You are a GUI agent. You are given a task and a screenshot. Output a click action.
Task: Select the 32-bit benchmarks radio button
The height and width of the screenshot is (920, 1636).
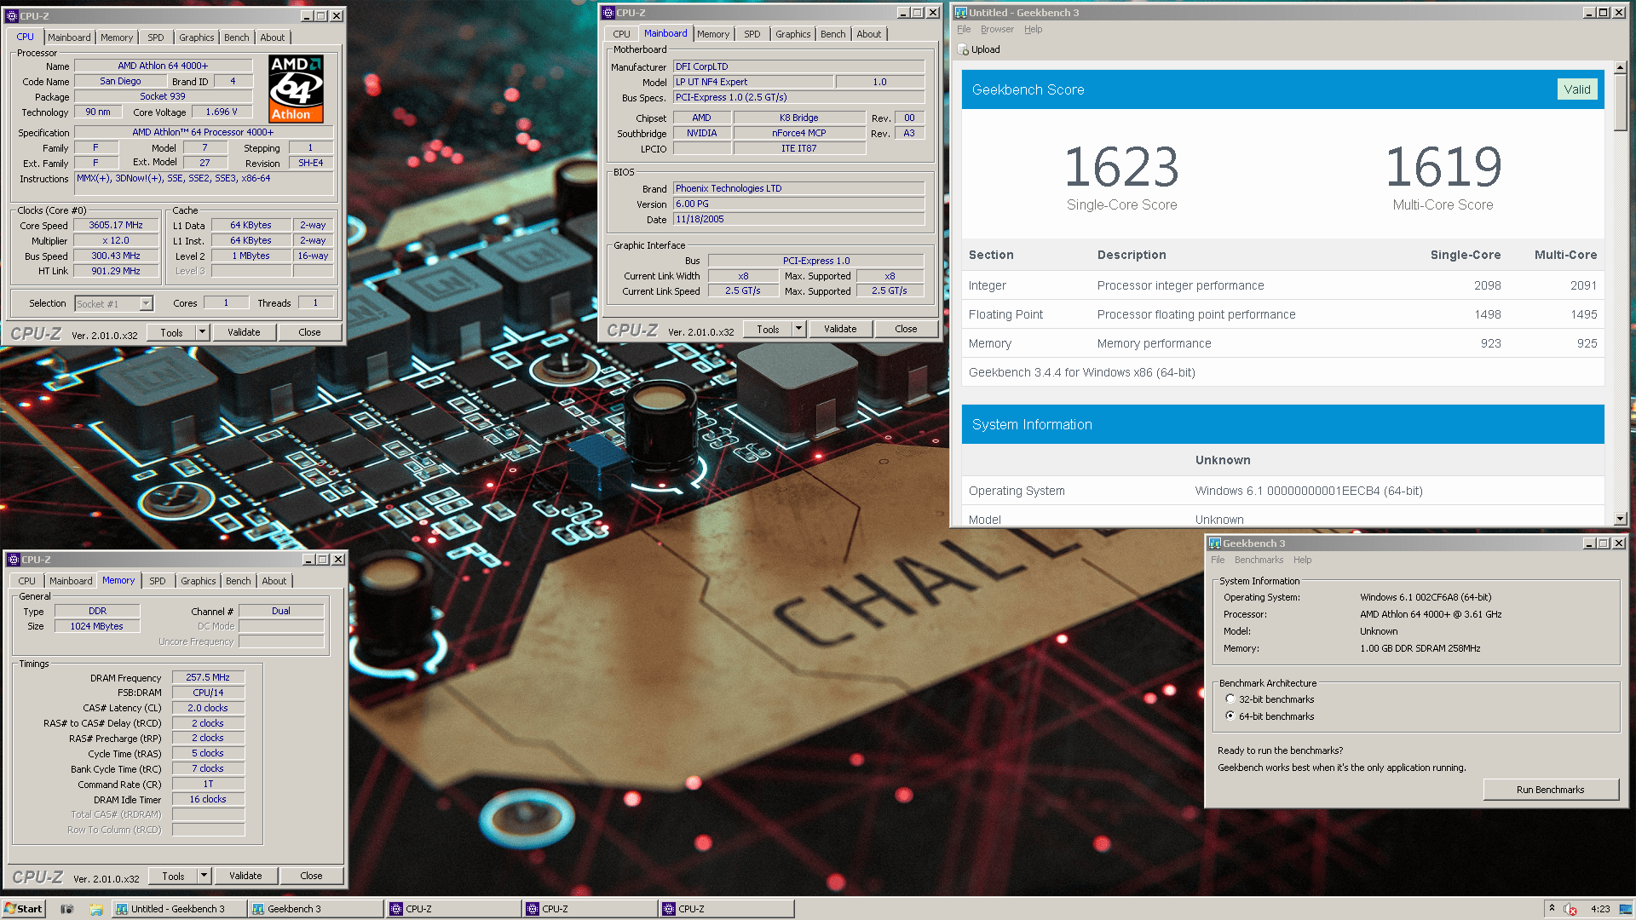click(x=1230, y=699)
